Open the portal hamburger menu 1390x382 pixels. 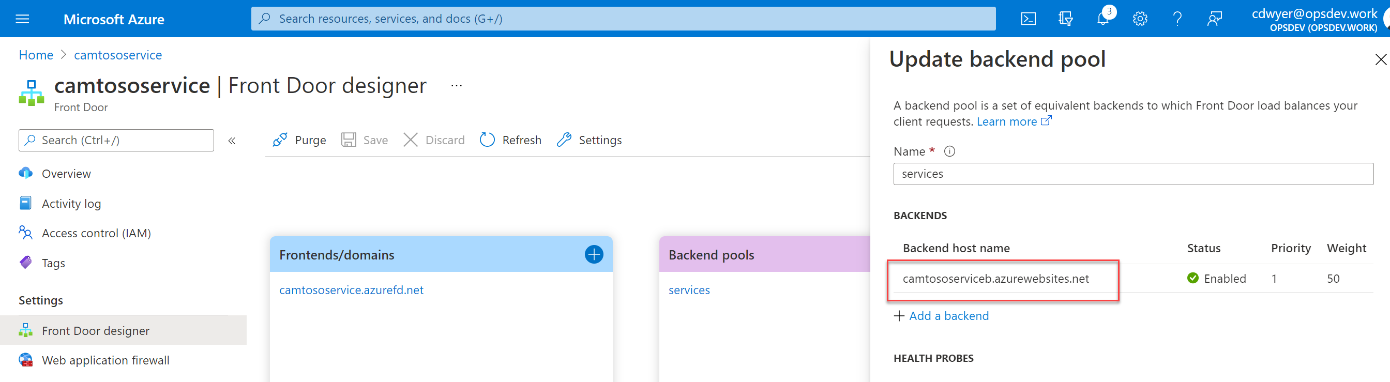click(22, 19)
